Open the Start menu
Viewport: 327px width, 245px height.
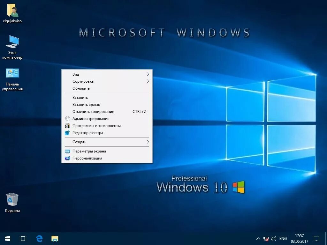[7, 238]
